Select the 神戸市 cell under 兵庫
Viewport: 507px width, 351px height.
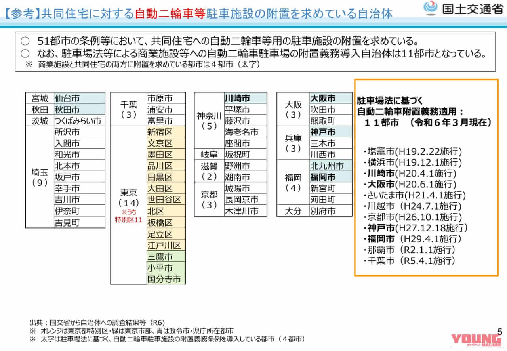tap(330, 132)
